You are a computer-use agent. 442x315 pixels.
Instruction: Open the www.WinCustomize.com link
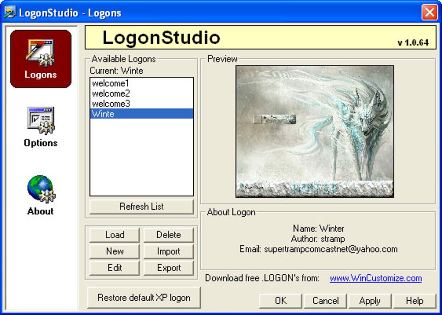(x=376, y=278)
